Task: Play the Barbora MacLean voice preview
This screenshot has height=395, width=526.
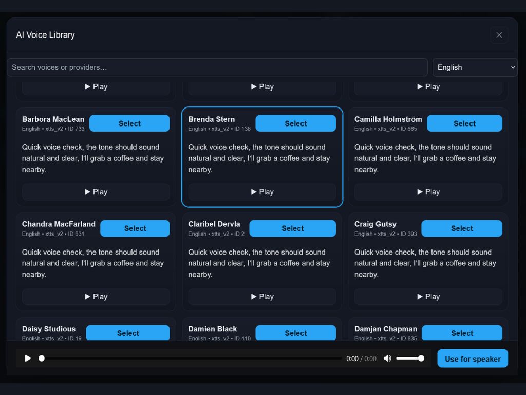Action: (x=96, y=191)
